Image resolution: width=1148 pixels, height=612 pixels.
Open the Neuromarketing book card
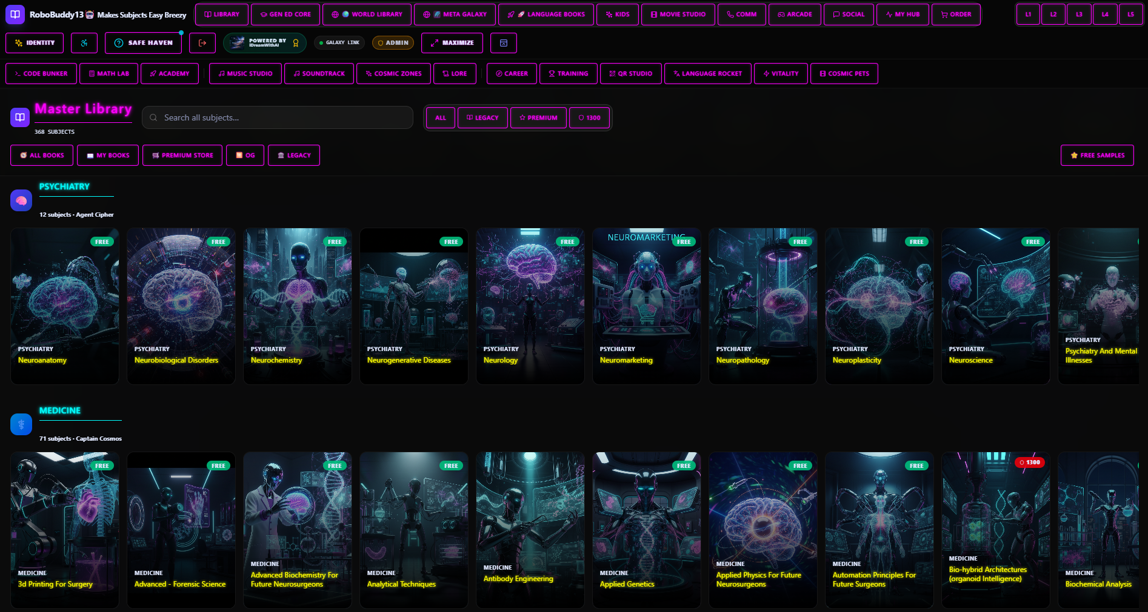[647, 306]
